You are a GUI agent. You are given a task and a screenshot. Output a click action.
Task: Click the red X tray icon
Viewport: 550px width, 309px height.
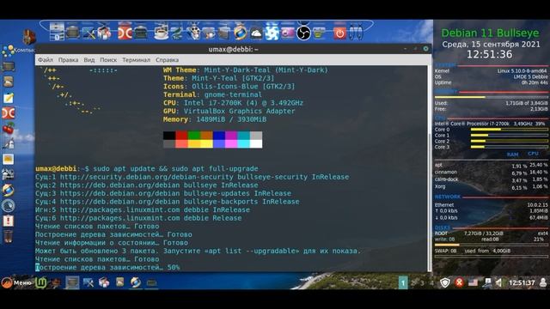(459, 282)
